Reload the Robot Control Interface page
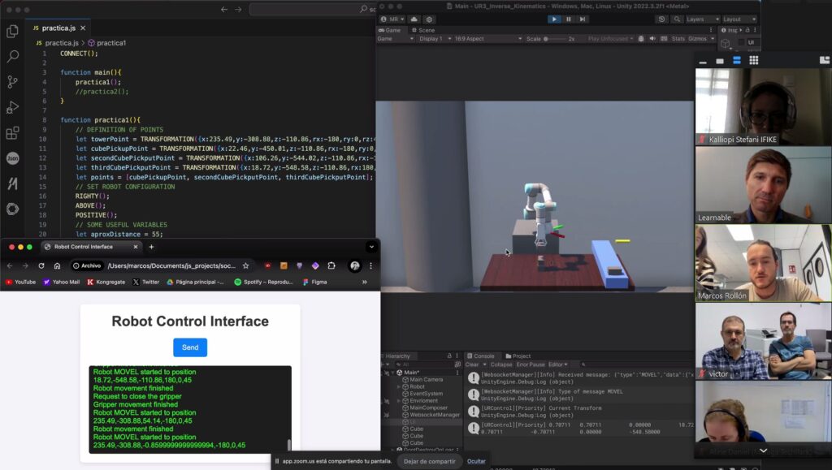This screenshot has height=470, width=832. pos(41,265)
